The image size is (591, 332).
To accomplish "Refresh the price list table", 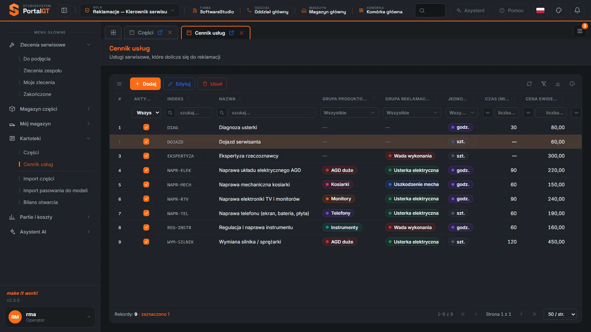I will click(x=529, y=84).
